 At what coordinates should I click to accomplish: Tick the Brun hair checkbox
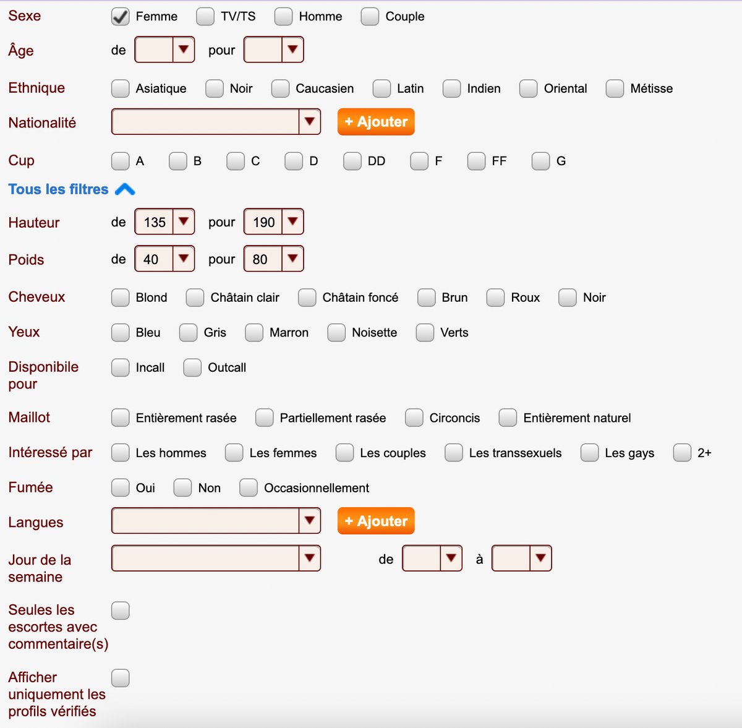(427, 298)
